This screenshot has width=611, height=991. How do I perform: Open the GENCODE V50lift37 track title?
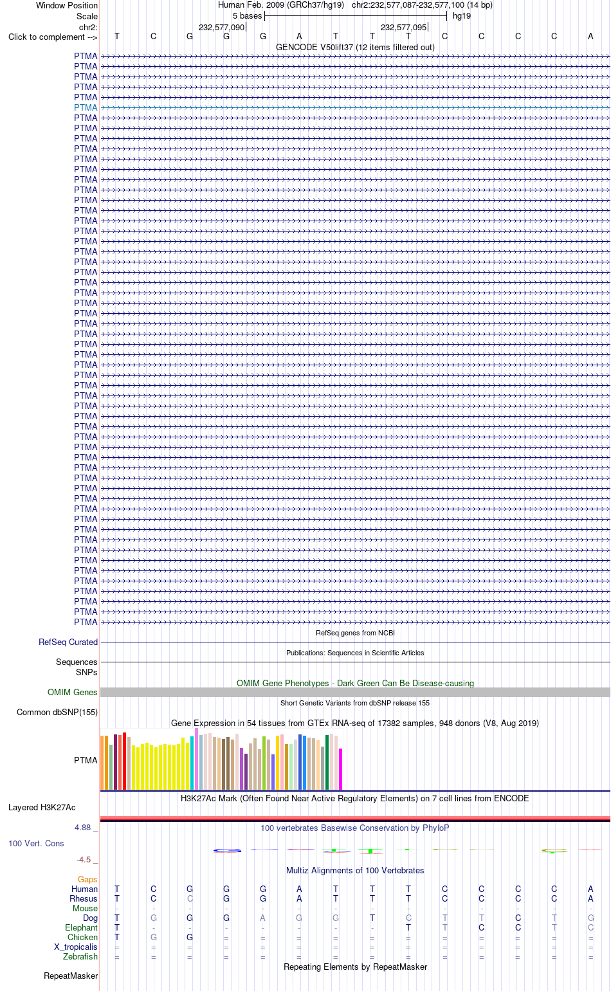(x=355, y=47)
